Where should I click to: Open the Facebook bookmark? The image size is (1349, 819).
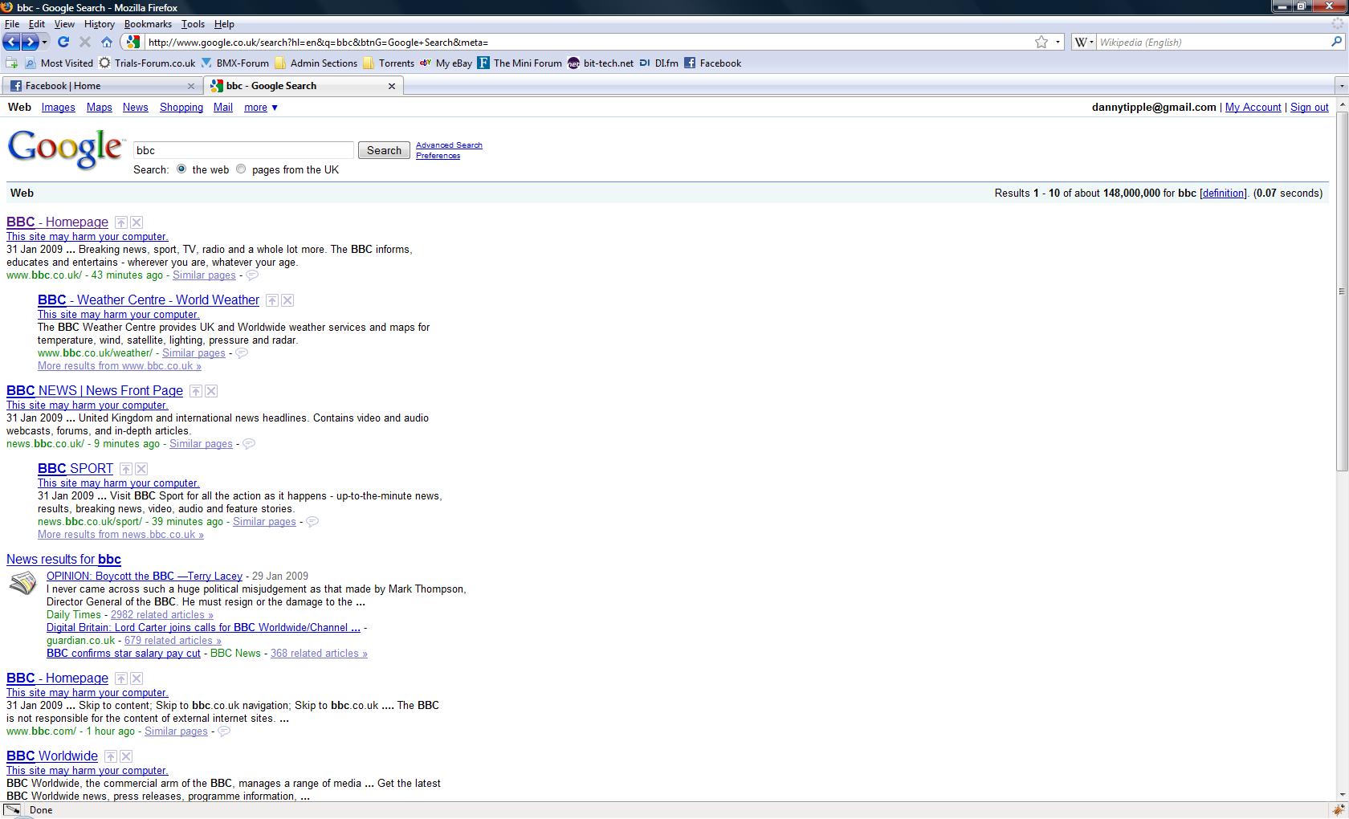coord(712,63)
